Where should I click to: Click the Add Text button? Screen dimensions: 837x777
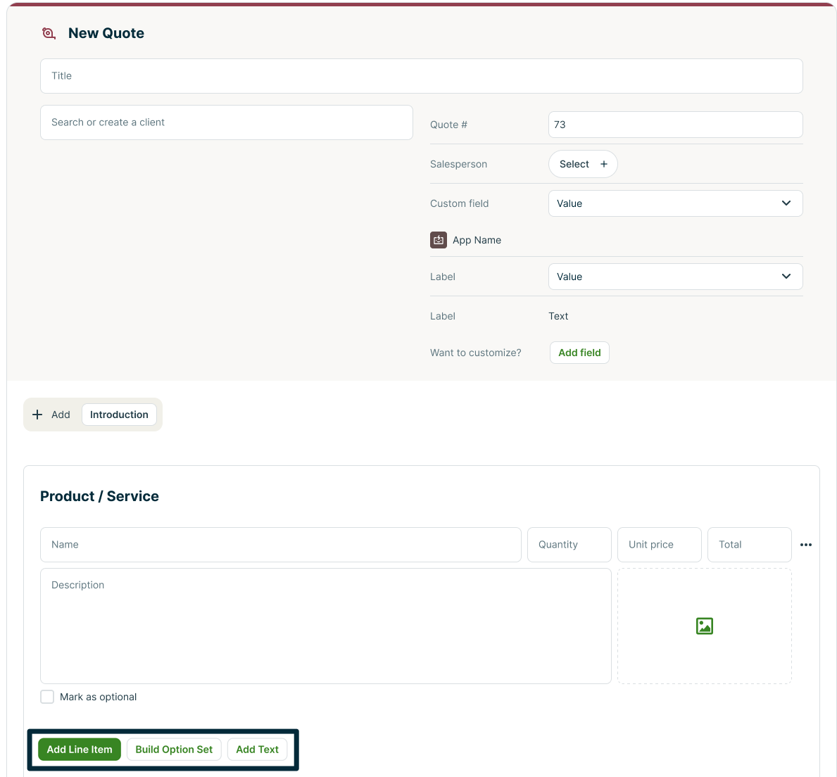click(x=257, y=750)
